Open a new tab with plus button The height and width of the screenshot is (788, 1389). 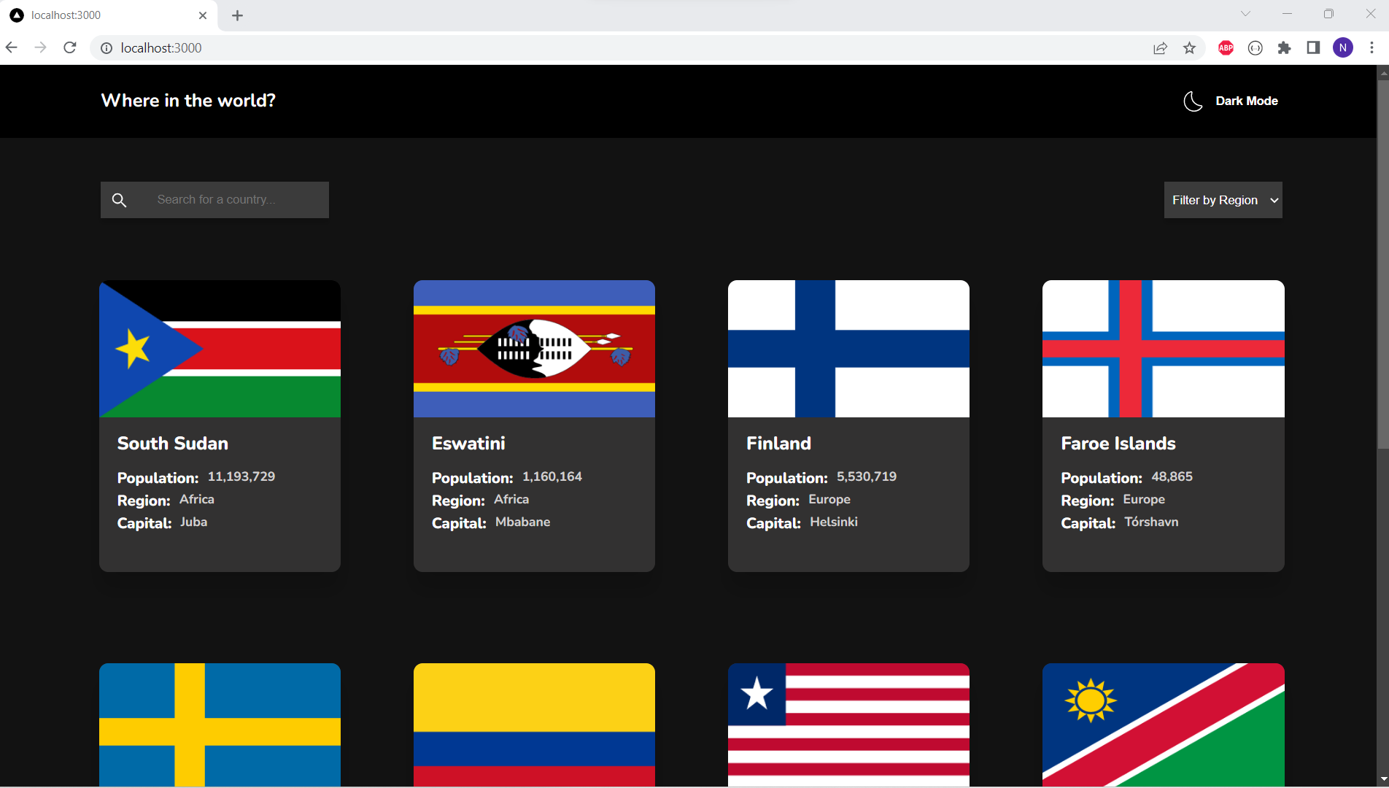tap(237, 15)
